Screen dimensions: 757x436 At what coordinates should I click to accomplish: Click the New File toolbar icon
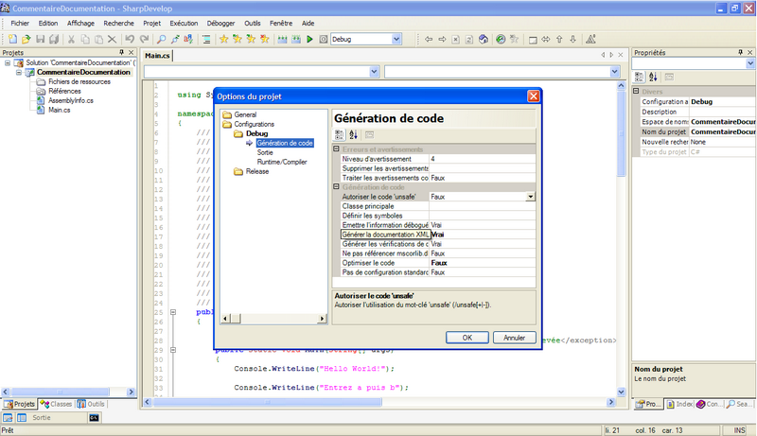coord(13,39)
